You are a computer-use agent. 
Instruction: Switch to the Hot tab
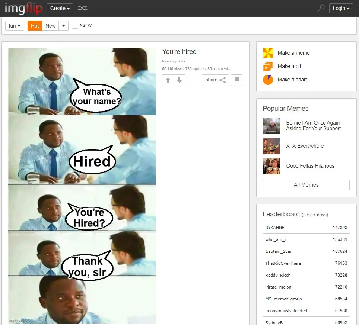[35, 26]
